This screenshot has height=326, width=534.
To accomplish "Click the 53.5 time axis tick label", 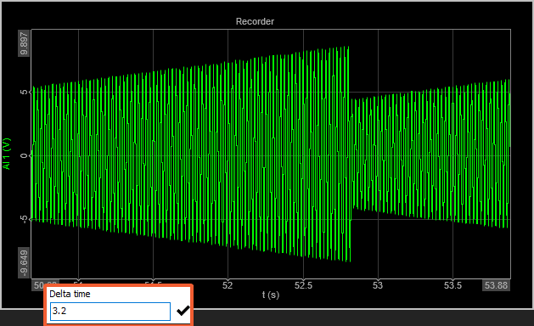I will 452,285.
